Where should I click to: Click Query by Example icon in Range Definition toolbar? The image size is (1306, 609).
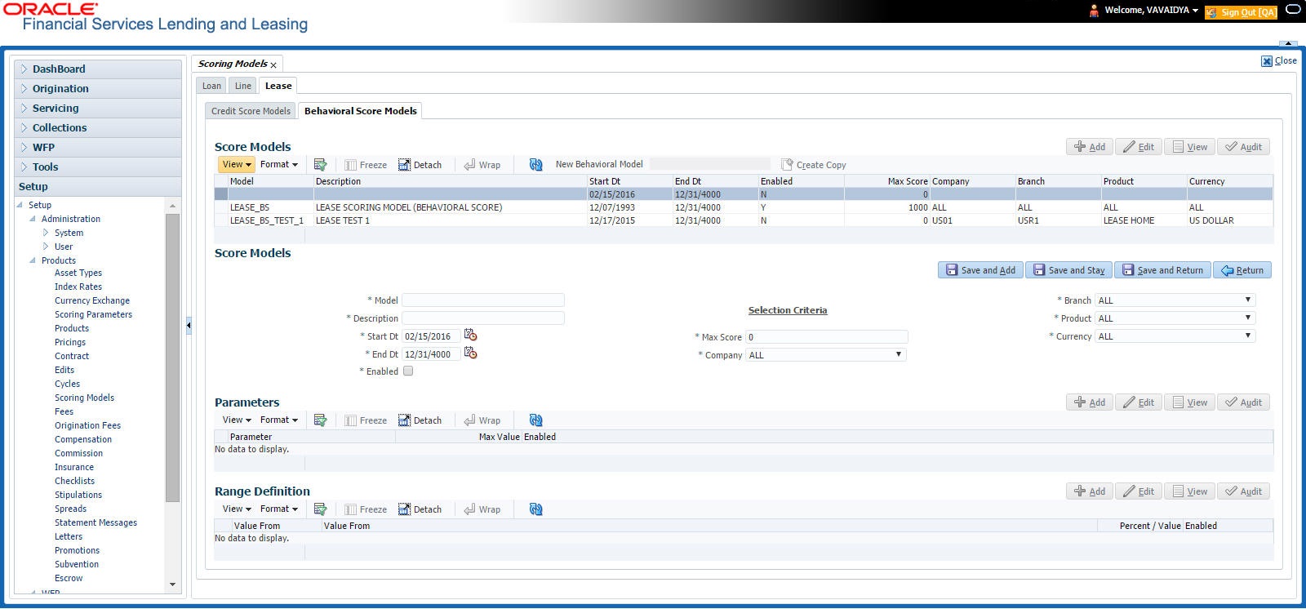tap(320, 509)
